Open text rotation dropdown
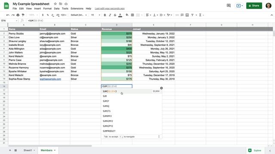 coord(169,15)
